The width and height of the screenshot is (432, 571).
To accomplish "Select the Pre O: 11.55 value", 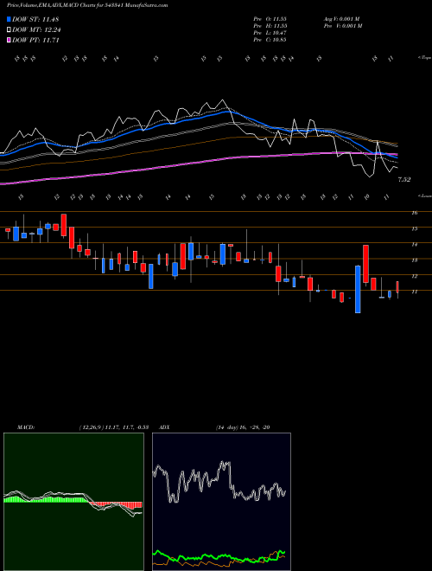I will coord(270,19).
